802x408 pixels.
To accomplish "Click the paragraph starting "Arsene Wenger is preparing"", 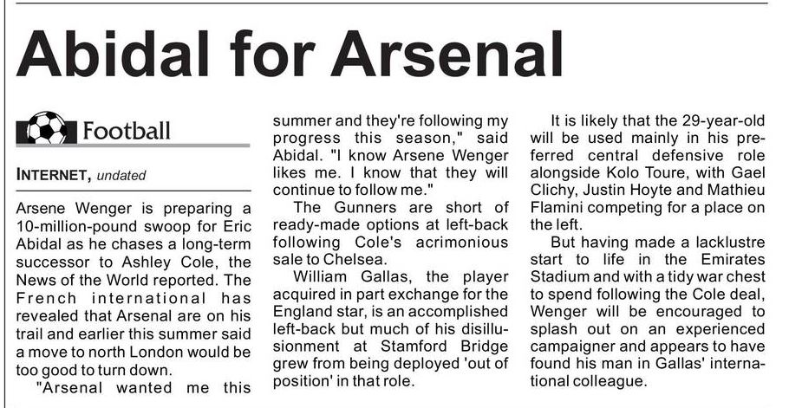I will point(134,288).
